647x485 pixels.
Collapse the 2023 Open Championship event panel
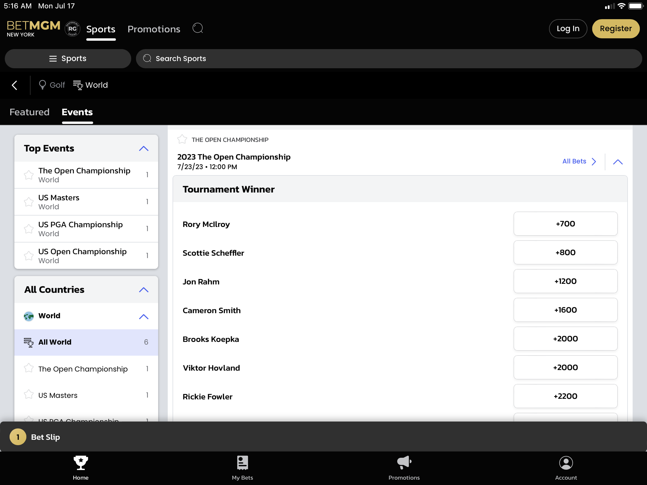click(x=618, y=162)
